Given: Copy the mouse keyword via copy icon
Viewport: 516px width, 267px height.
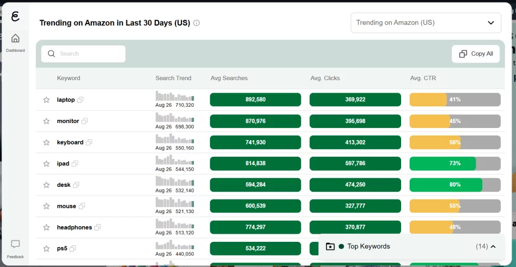Looking at the screenshot, I should 82,206.
